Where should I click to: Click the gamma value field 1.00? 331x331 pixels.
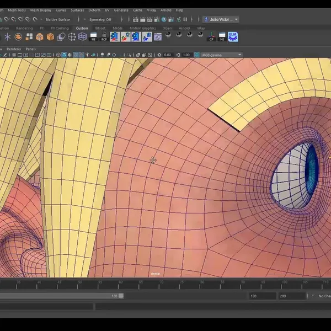coord(187,55)
